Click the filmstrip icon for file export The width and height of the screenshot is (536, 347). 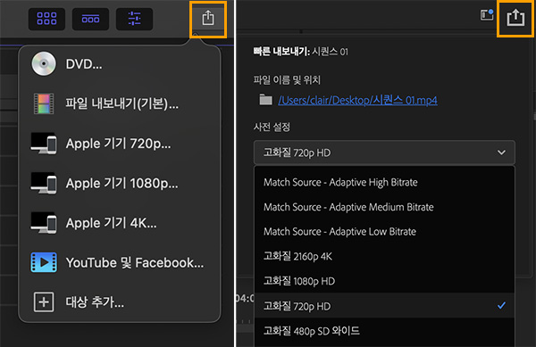pyautogui.click(x=44, y=103)
